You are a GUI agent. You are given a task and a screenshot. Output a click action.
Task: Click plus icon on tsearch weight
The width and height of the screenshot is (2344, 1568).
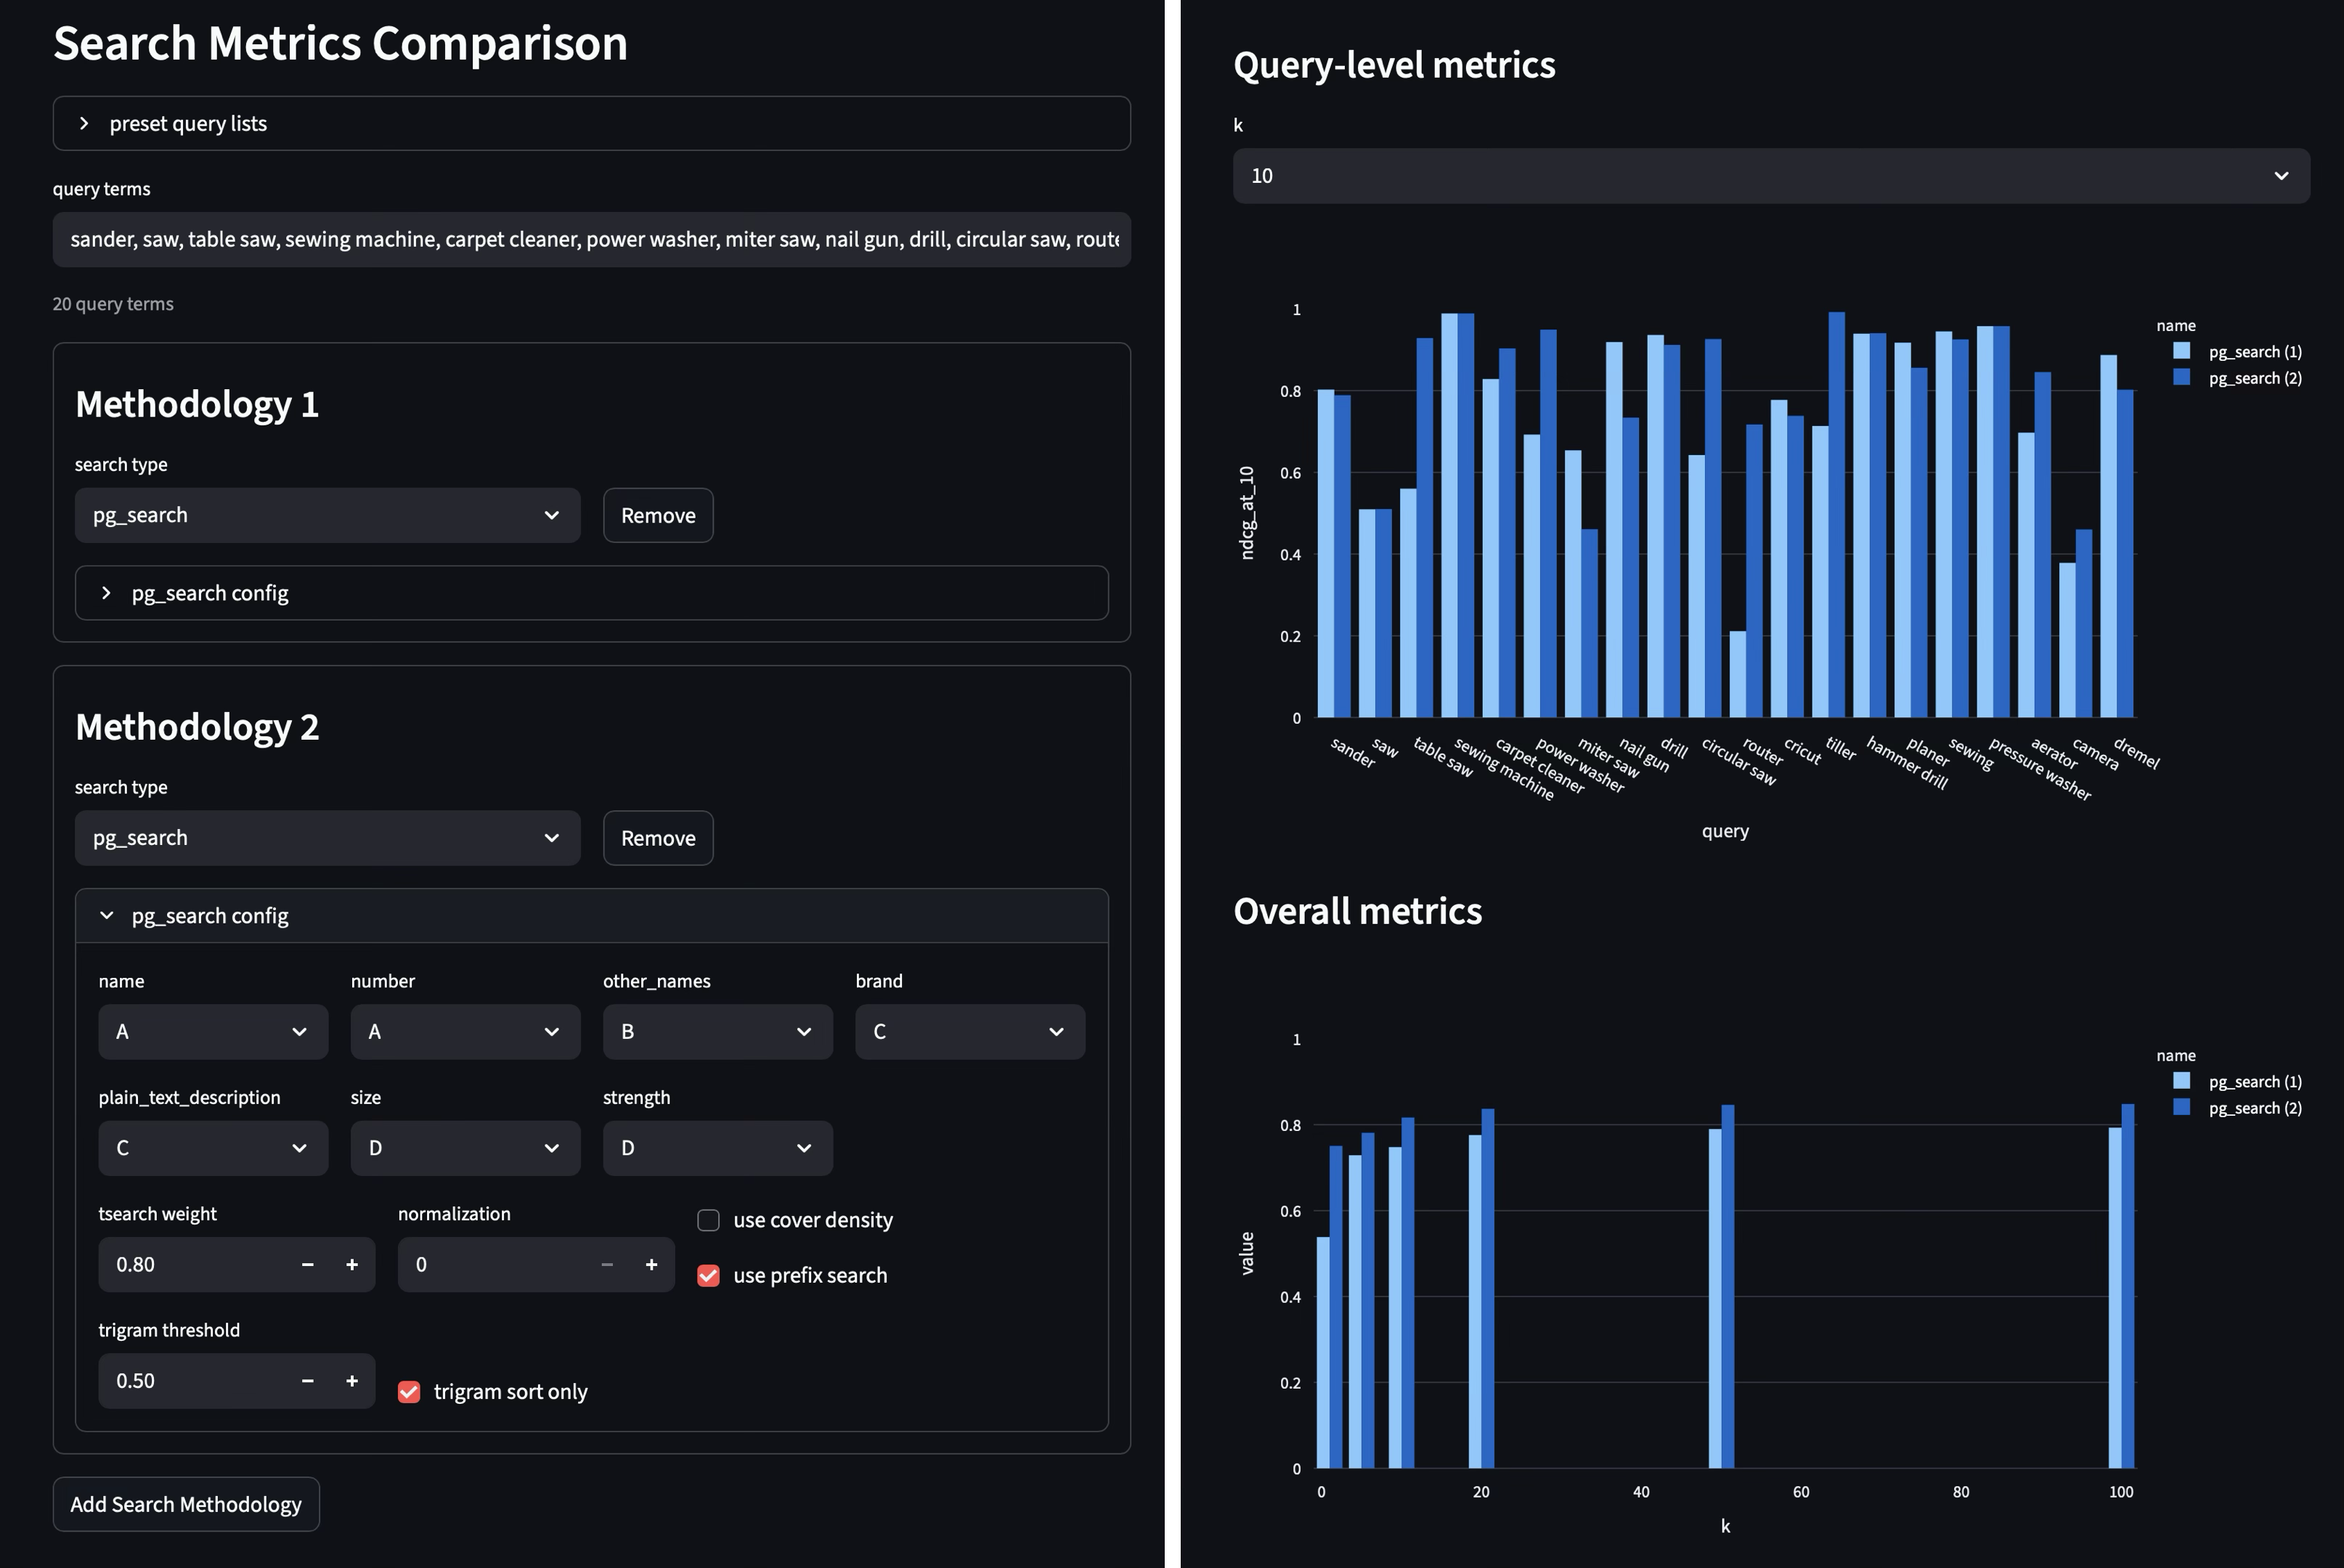[352, 1265]
